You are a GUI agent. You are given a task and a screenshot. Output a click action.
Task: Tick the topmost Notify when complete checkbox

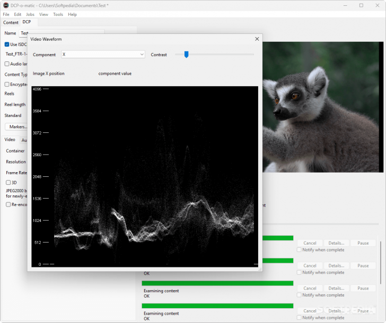(x=300, y=250)
